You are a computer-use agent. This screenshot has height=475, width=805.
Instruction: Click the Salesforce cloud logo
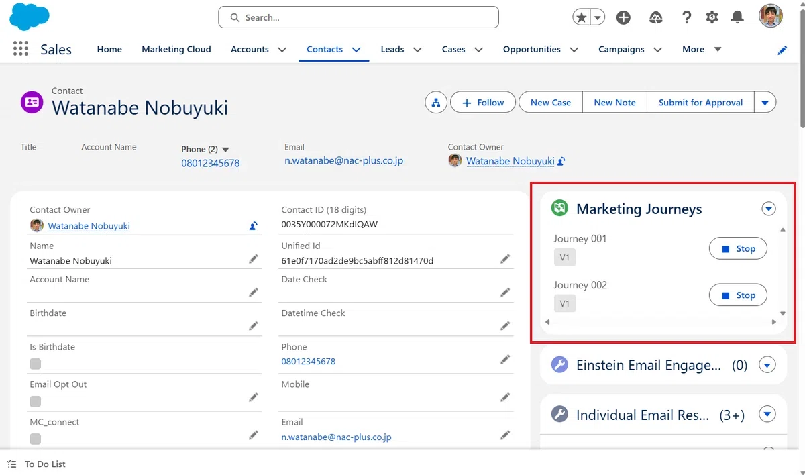point(30,17)
